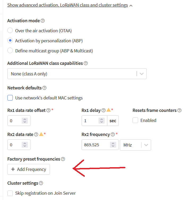Click Cluster settings help icon
Screen dimensions: 194x200
click(x=41, y=183)
